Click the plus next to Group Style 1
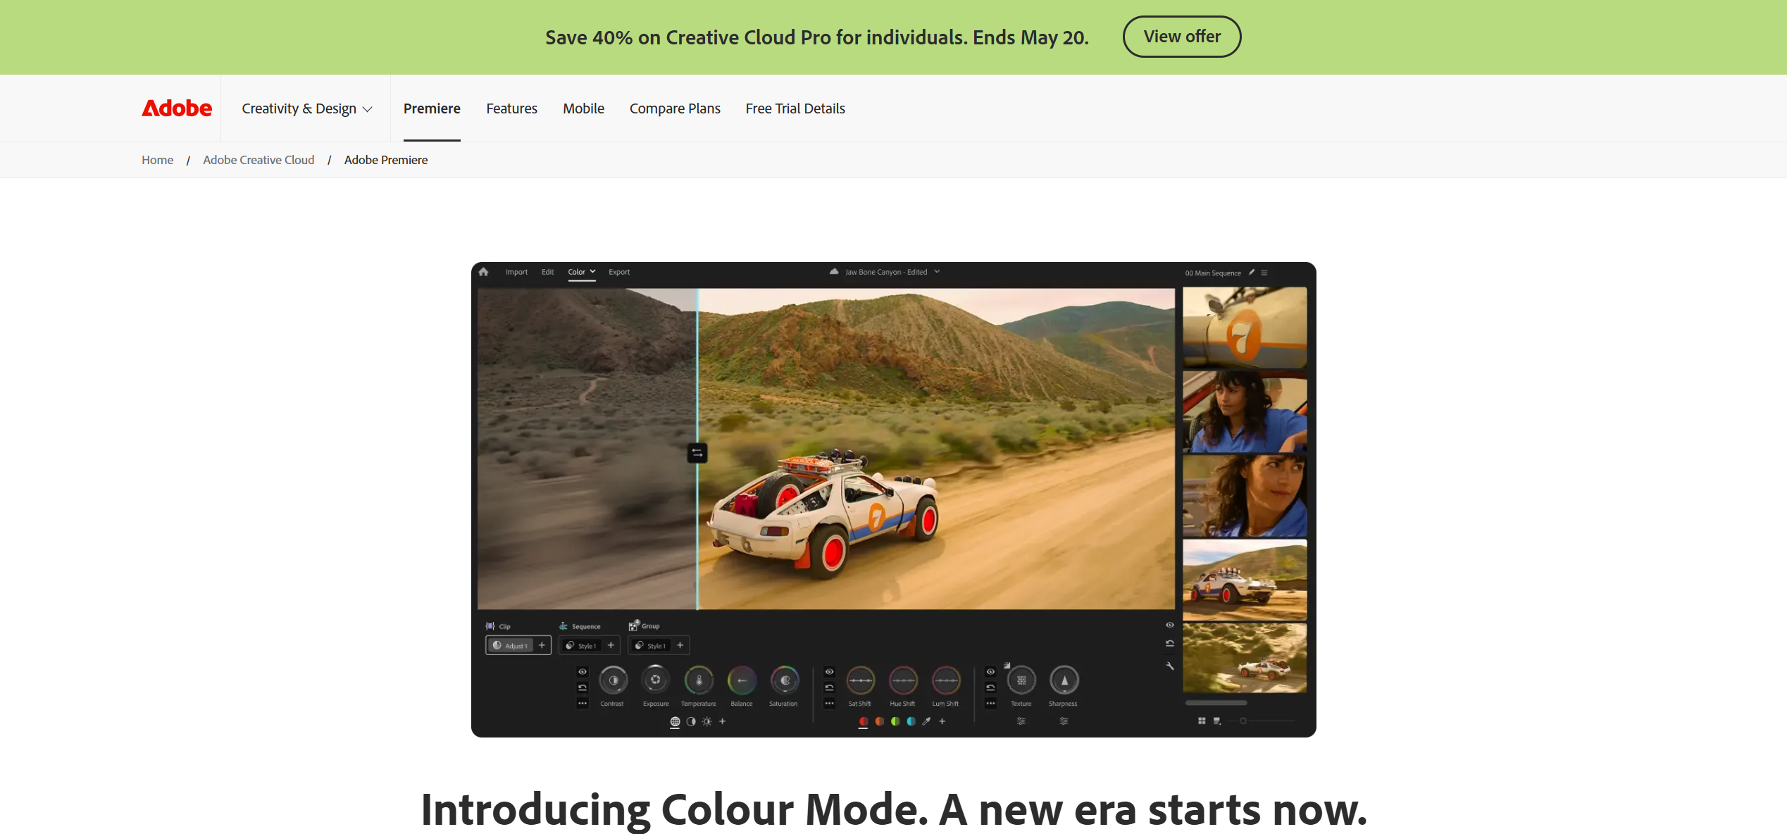This screenshot has height=834, width=1787. point(680,645)
